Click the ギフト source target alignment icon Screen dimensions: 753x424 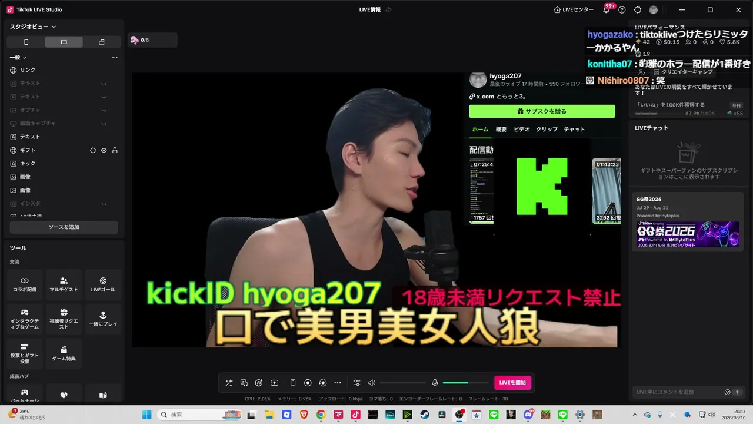(93, 150)
